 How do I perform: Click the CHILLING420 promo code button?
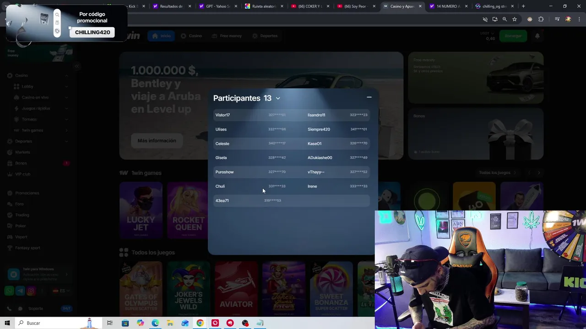[92, 32]
